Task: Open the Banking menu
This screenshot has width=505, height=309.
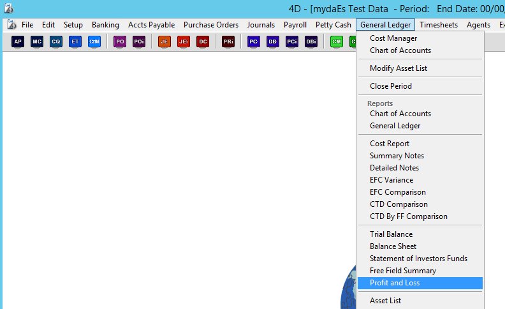Action: tap(105, 25)
